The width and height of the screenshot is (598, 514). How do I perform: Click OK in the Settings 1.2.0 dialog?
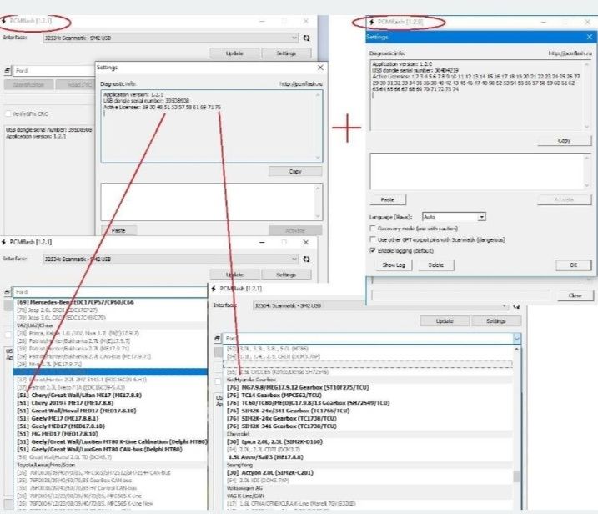click(x=573, y=265)
